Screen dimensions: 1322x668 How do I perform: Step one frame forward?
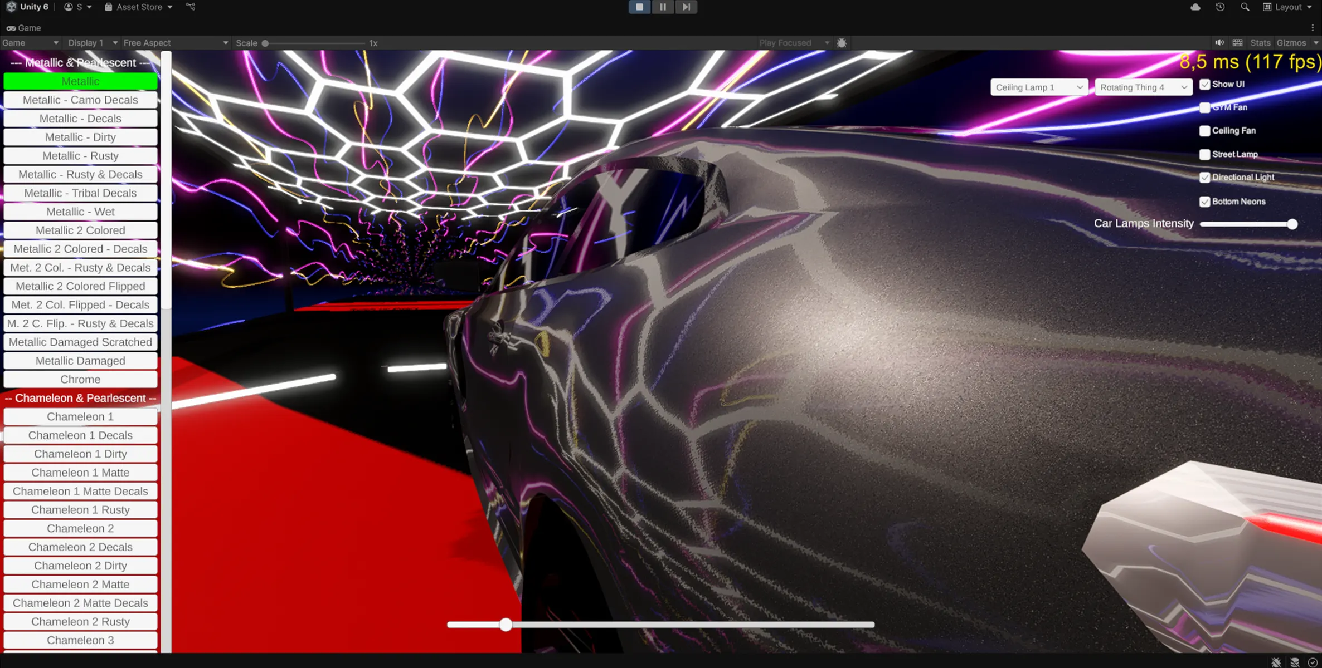click(686, 7)
